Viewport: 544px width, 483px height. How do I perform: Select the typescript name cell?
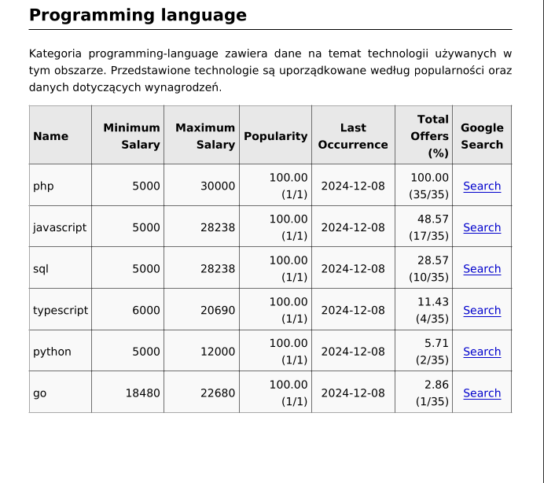[61, 310]
